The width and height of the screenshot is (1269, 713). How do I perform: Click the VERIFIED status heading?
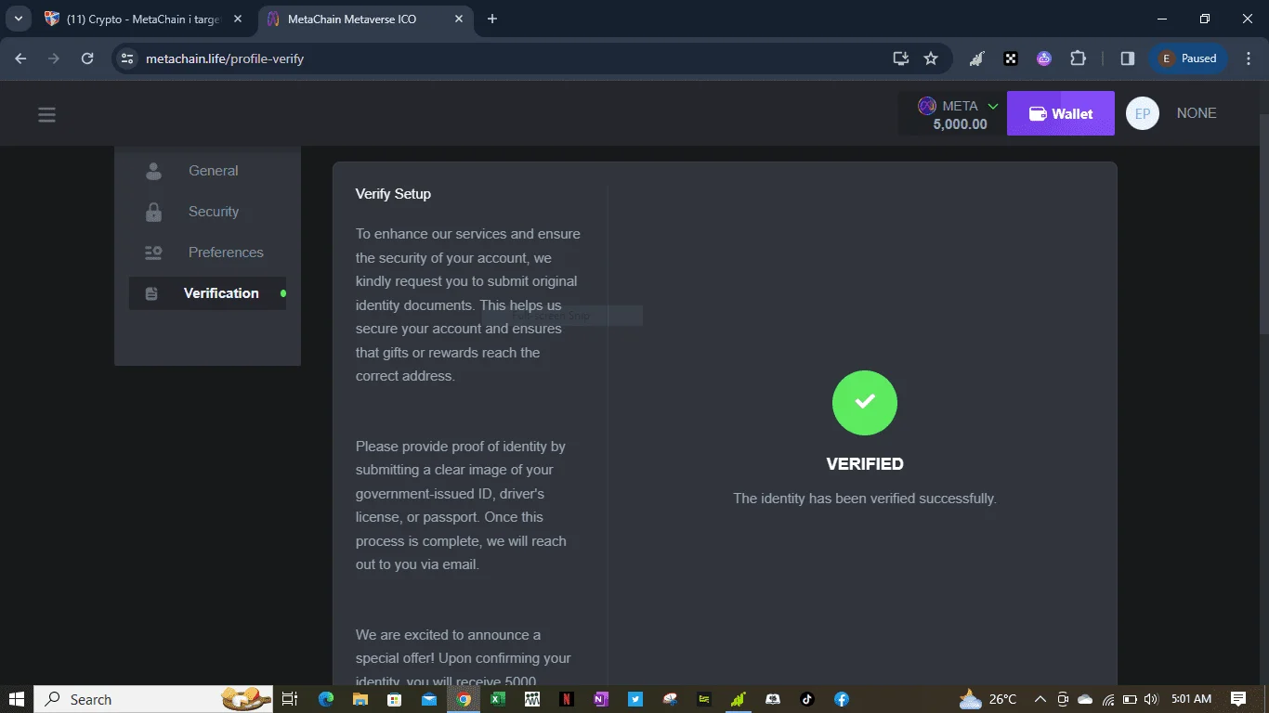click(865, 464)
